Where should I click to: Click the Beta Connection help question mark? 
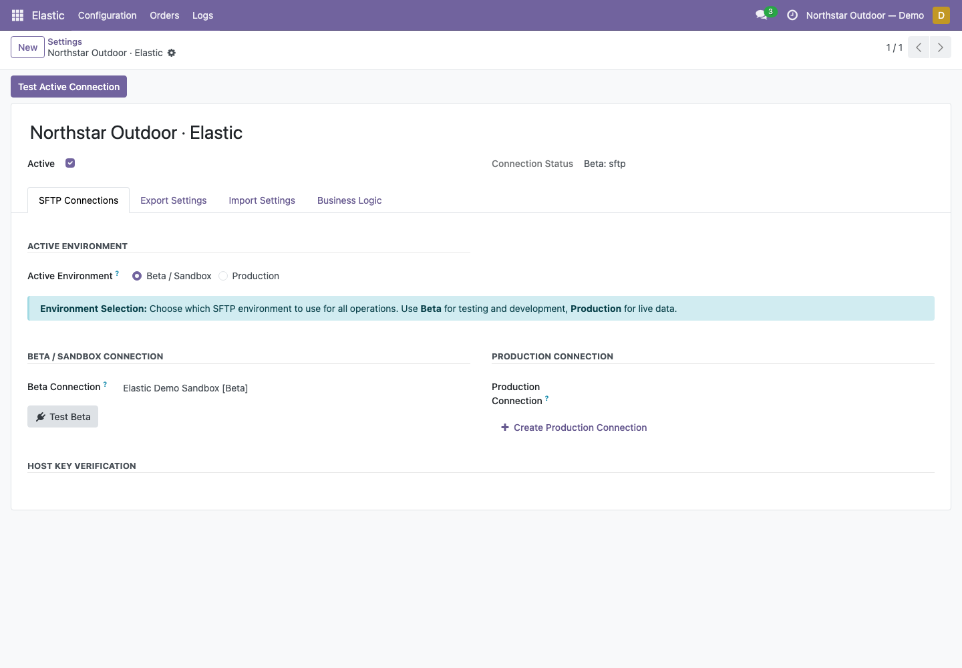pyautogui.click(x=105, y=384)
